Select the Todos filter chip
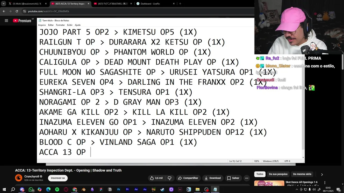 pos(260,174)
